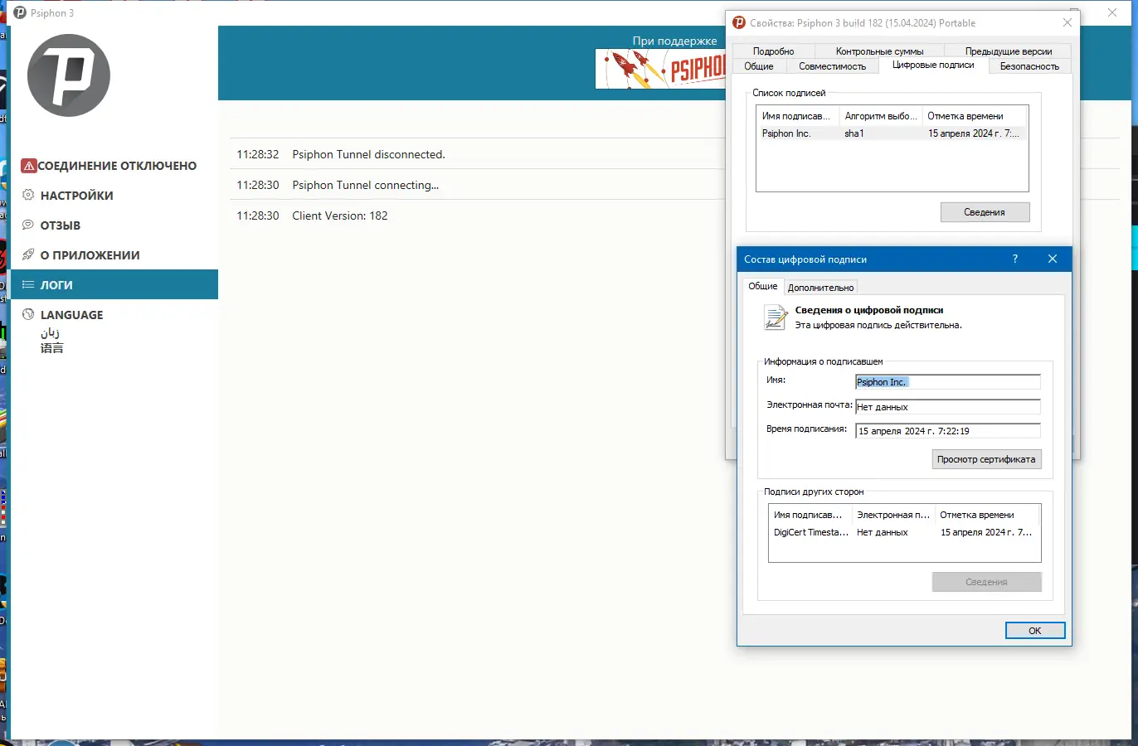Click the Сведения о цифровой подписи heading
This screenshot has height=746, width=1138.
(869, 310)
